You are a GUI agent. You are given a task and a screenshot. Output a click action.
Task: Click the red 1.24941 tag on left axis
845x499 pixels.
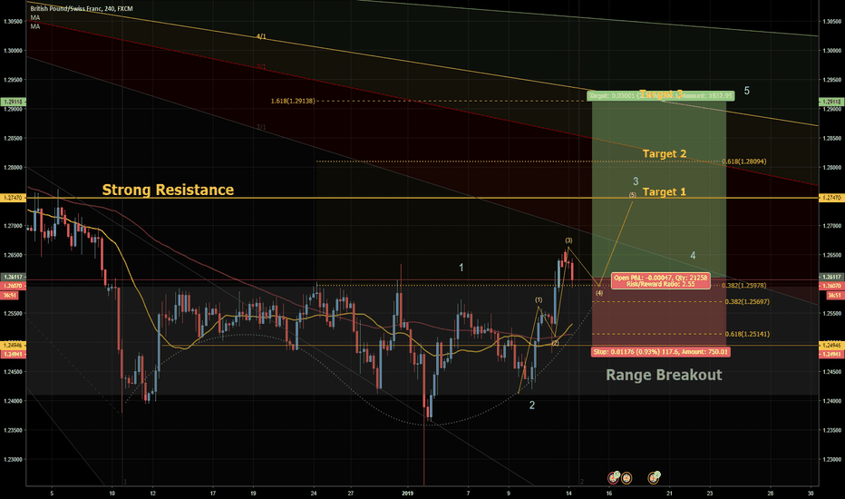tap(13, 355)
